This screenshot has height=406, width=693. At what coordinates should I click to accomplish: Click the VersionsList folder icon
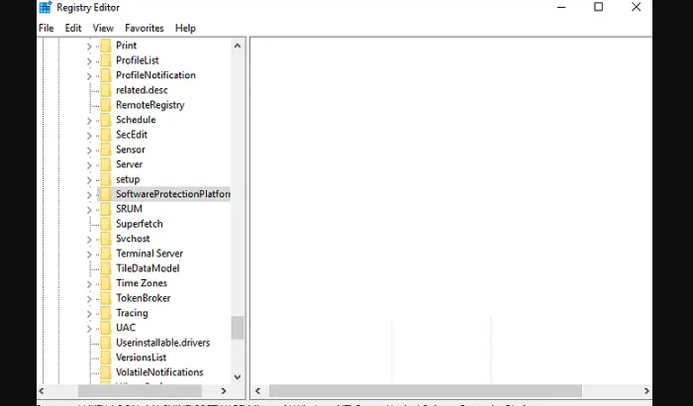(106, 357)
